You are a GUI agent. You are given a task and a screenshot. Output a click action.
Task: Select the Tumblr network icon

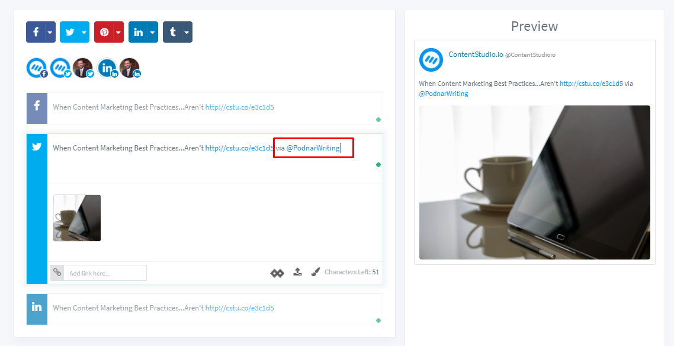pos(174,31)
